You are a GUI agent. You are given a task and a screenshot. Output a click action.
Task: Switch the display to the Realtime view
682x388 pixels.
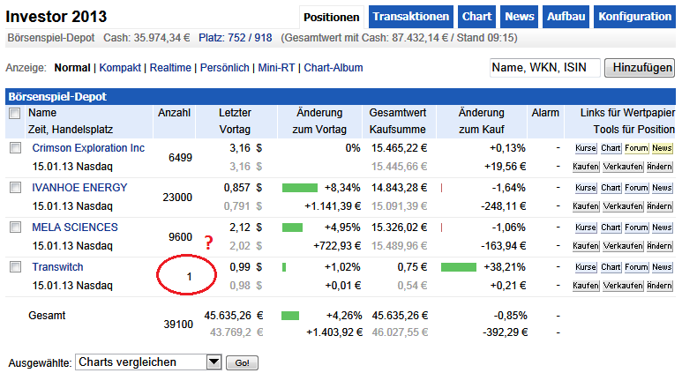171,68
